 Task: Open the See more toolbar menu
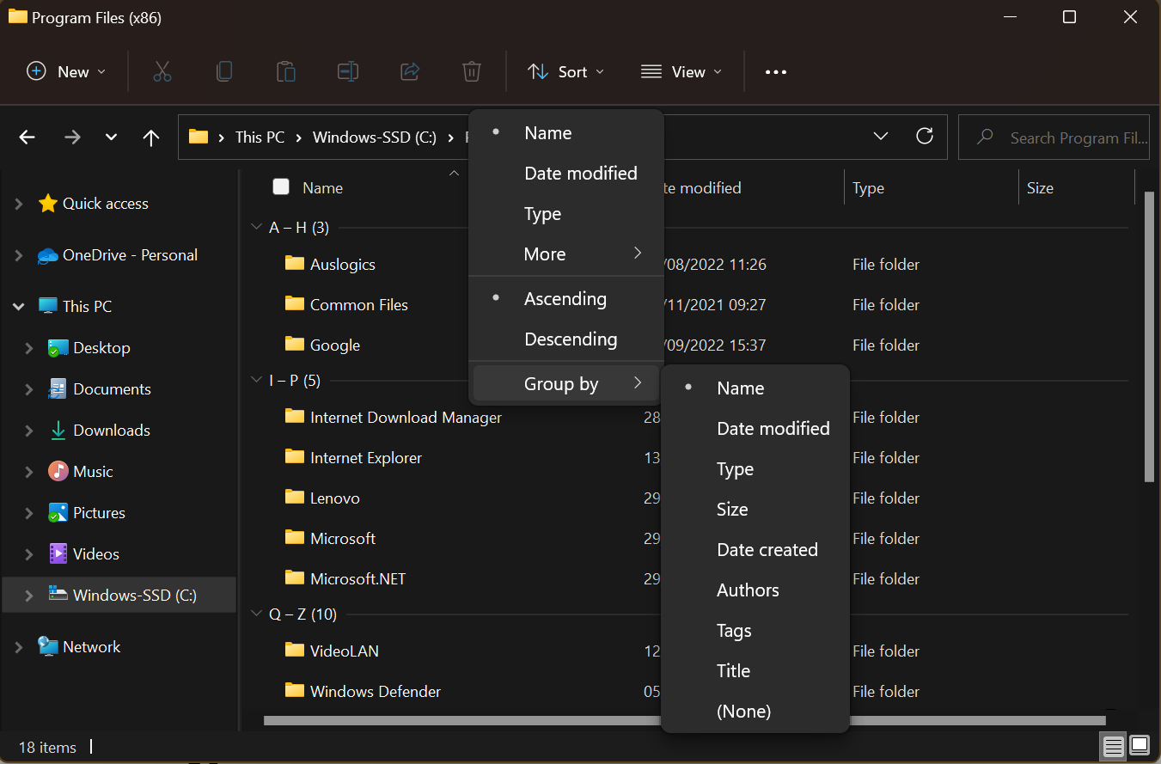coord(775,71)
